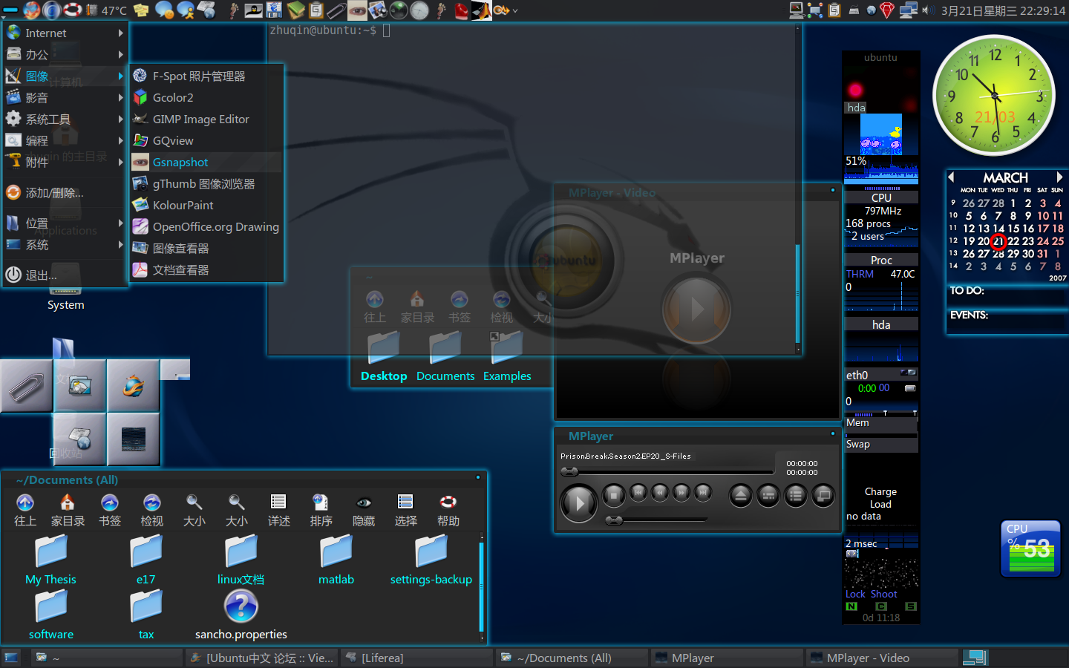
Task: Switch to [Liferea] in taskbar
Action: pos(416,658)
